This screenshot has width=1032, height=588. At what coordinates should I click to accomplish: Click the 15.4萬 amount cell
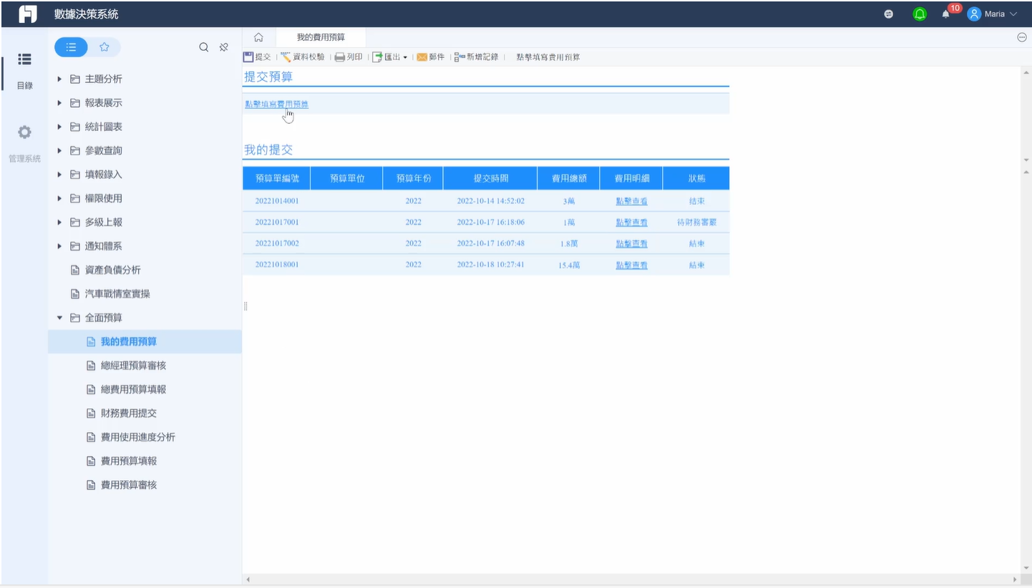coord(569,265)
